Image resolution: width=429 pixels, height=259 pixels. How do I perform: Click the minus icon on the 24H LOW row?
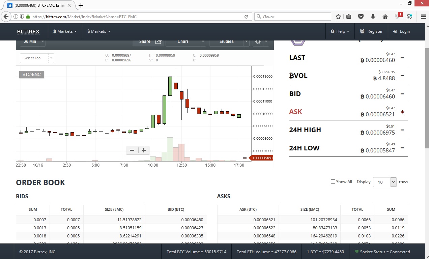coord(402,148)
